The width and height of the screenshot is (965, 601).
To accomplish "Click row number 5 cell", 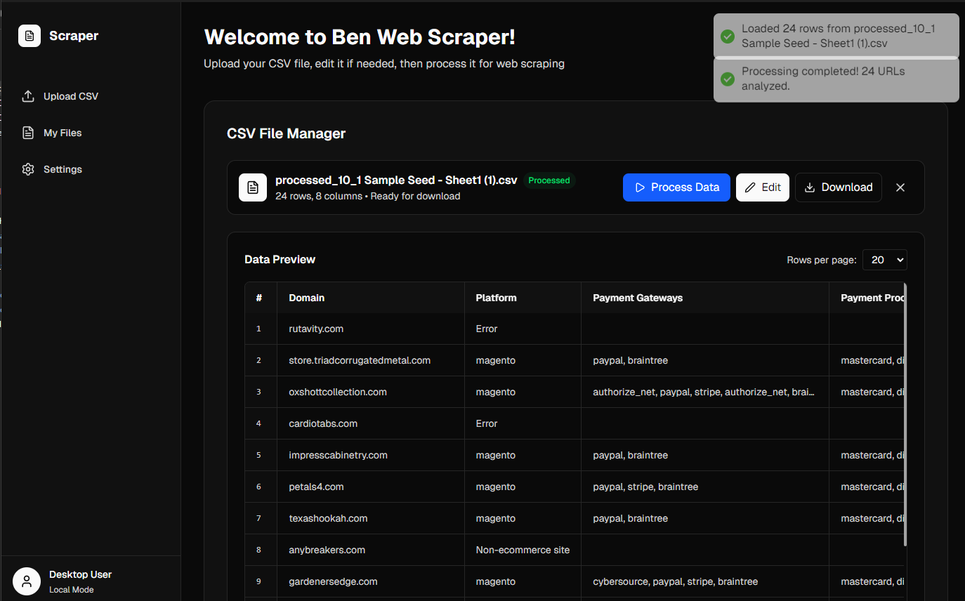I will pyautogui.click(x=261, y=455).
